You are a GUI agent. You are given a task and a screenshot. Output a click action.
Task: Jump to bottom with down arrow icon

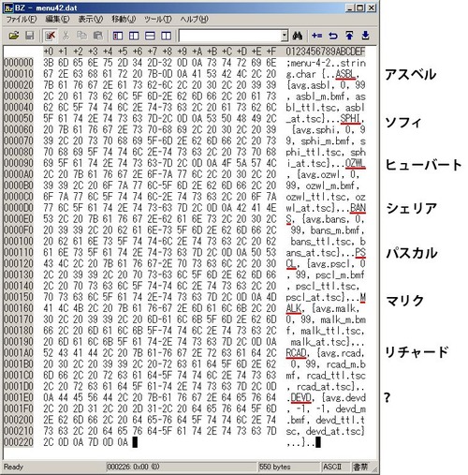365,36
